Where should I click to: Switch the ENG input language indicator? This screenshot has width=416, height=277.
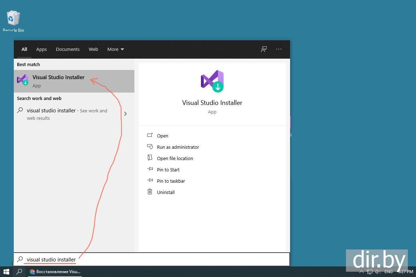click(x=388, y=272)
